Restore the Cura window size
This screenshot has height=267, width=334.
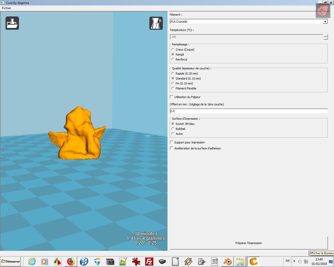[325, 3]
